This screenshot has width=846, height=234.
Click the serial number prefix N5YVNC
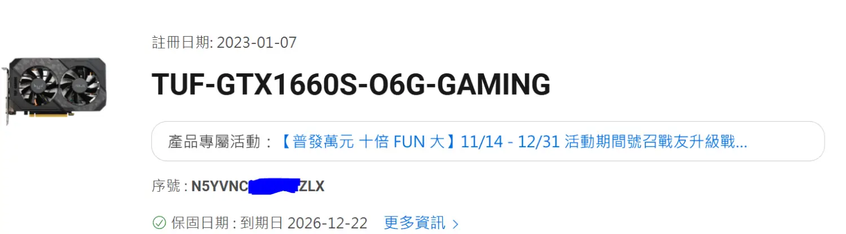[x=220, y=186]
